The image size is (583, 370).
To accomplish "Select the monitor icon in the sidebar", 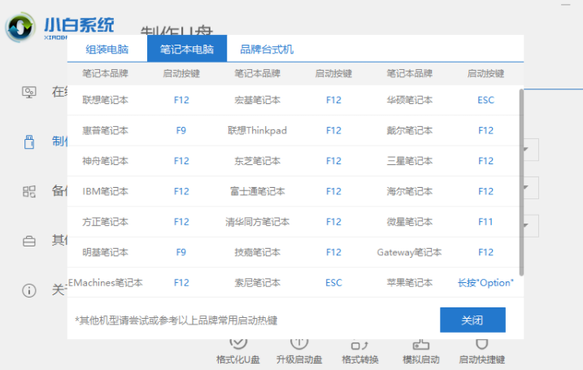I will [x=29, y=91].
